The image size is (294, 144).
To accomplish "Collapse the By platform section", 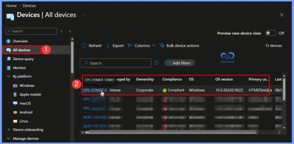I will point(8,76).
